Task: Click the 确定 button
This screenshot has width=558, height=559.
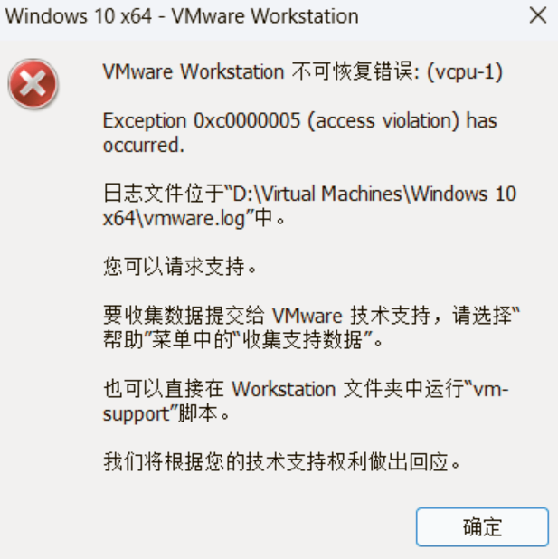Action: [482, 527]
